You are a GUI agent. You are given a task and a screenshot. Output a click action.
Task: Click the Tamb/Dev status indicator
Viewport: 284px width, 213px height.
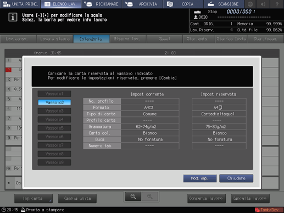[x=269, y=210]
